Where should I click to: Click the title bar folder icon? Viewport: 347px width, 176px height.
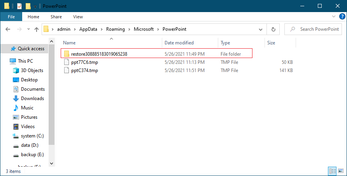[7, 6]
